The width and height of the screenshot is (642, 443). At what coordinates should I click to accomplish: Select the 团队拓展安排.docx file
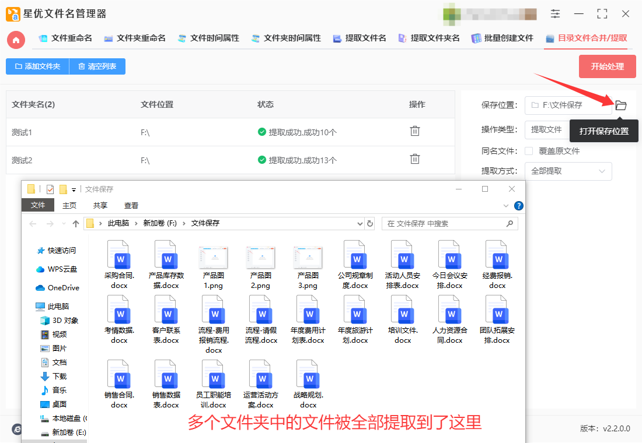(497, 319)
